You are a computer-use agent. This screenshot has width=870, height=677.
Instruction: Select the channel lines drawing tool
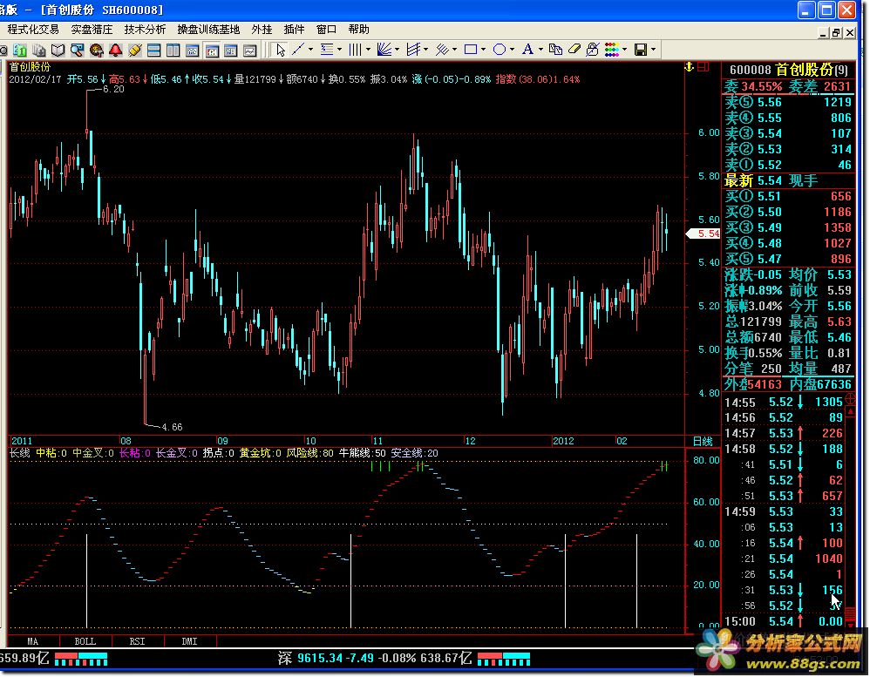(x=413, y=50)
